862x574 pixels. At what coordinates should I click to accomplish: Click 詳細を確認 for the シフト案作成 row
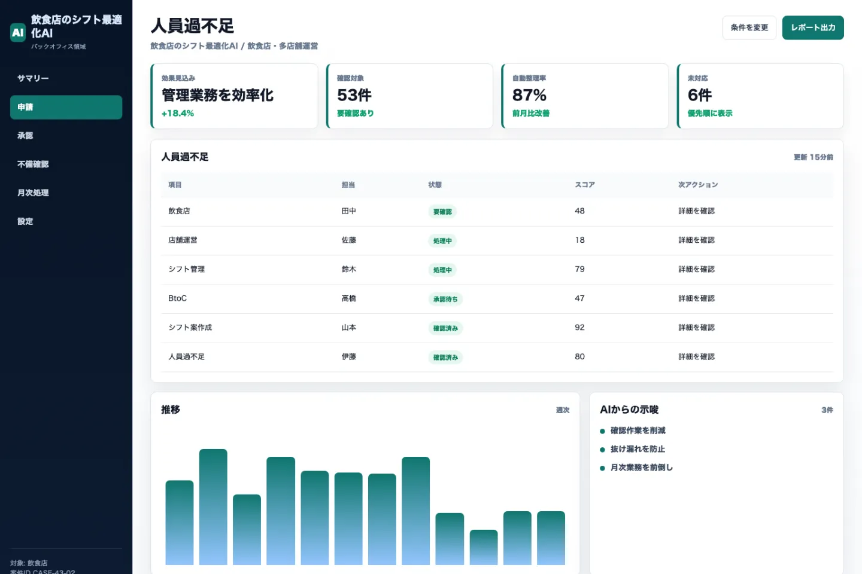[696, 328]
